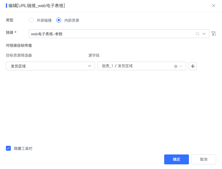Clear the 图表_1 / 发货区域 source field
The width and height of the screenshot is (222, 169).
point(176,66)
